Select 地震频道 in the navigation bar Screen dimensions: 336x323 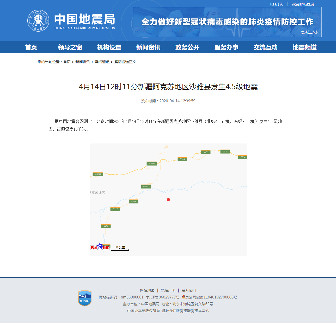coord(304,47)
